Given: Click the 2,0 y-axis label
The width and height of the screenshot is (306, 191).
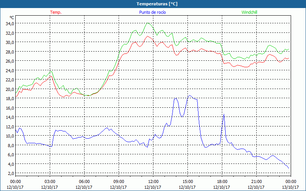Looking at the screenshot, I should click(x=11, y=173).
